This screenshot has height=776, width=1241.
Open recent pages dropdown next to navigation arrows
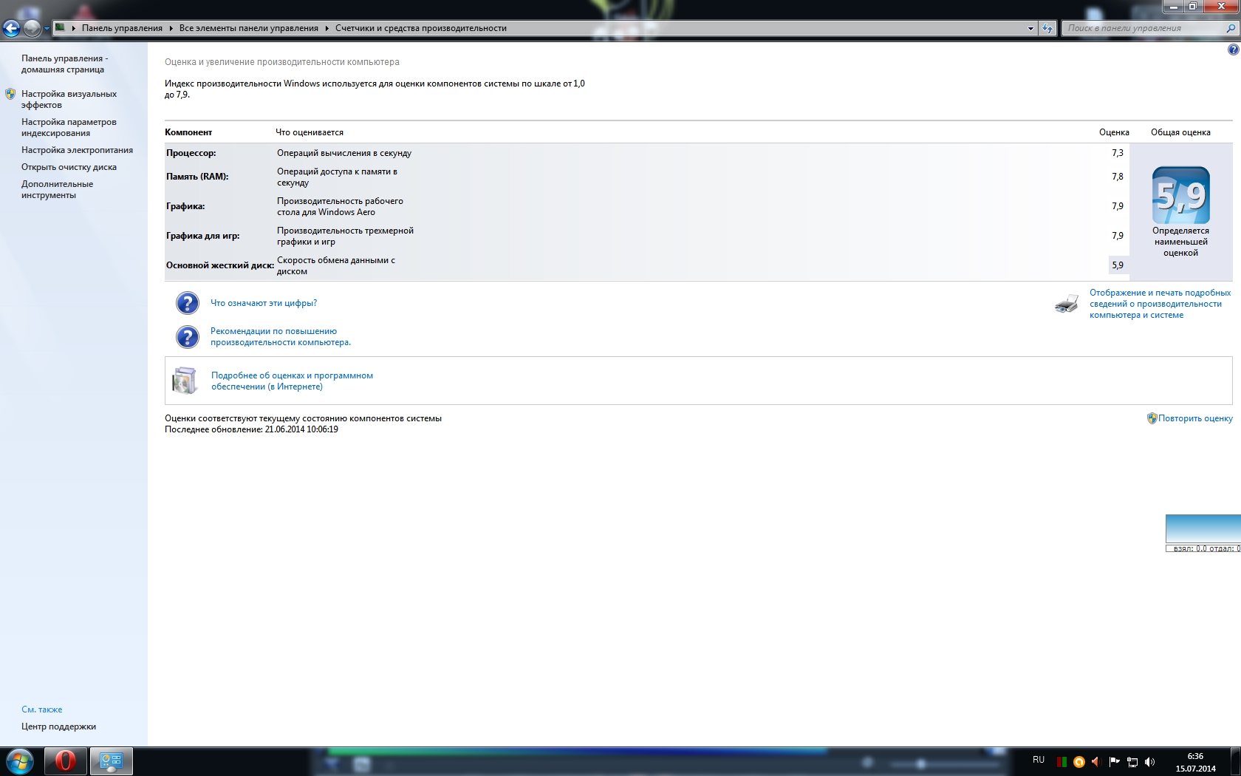(47, 29)
